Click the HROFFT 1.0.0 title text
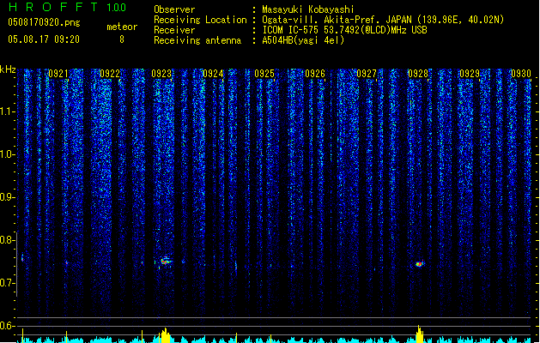 67,7
